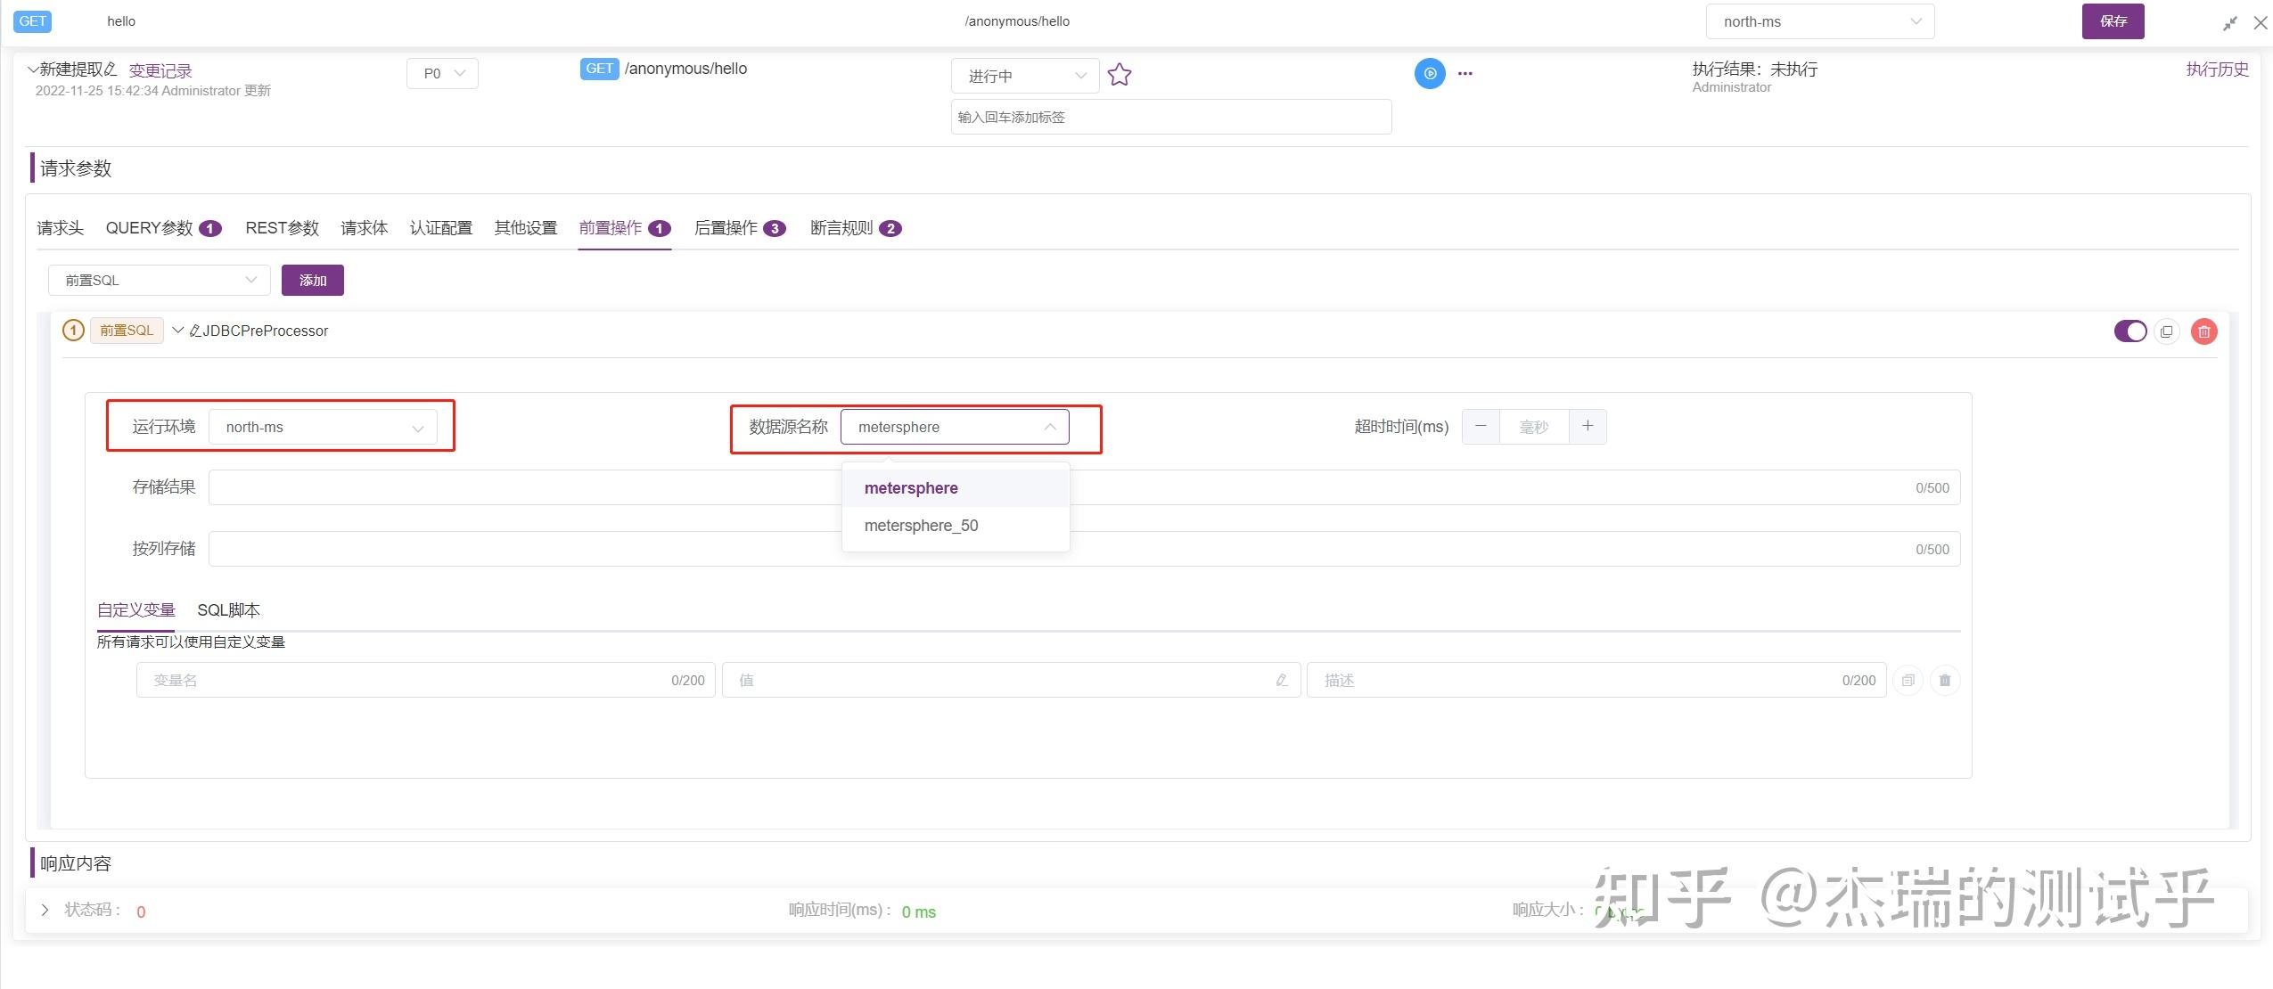Screen dimensions: 2273x989
Task: Open the 执行历史 link
Action: click(x=2216, y=69)
